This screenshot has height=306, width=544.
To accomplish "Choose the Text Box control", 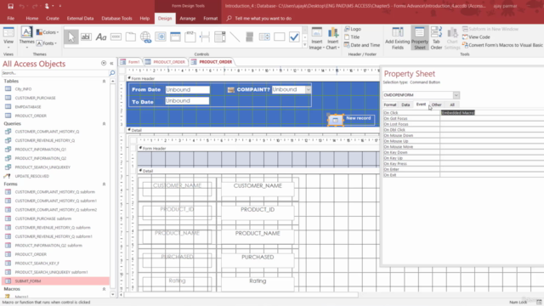I will (86, 37).
